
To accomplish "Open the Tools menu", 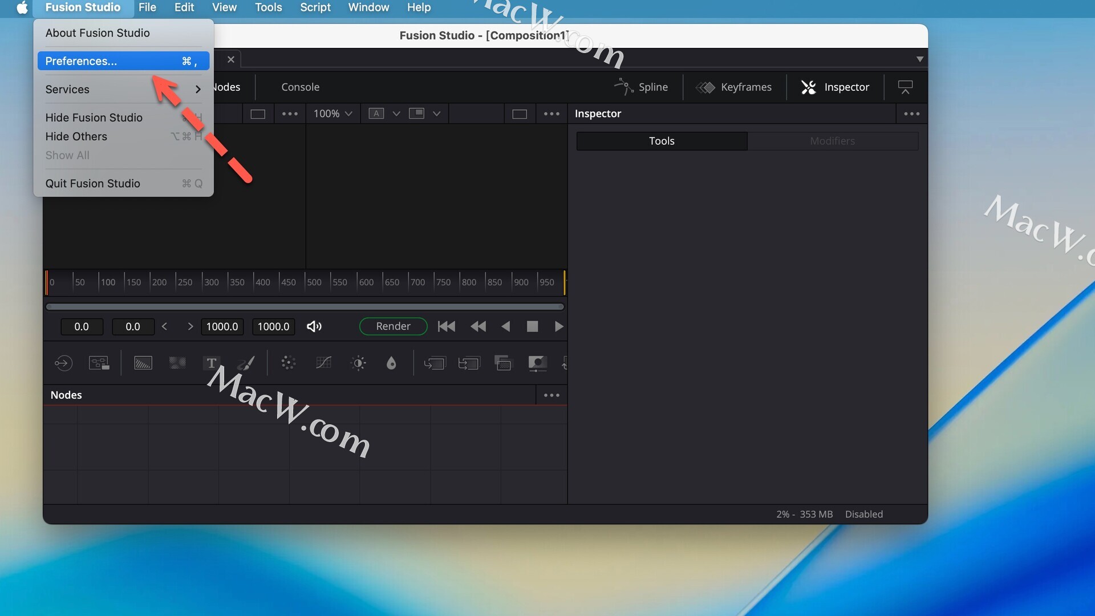I will click(x=268, y=7).
